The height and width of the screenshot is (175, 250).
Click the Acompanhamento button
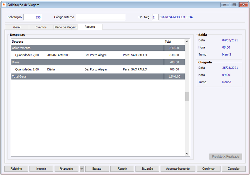tap(178, 169)
